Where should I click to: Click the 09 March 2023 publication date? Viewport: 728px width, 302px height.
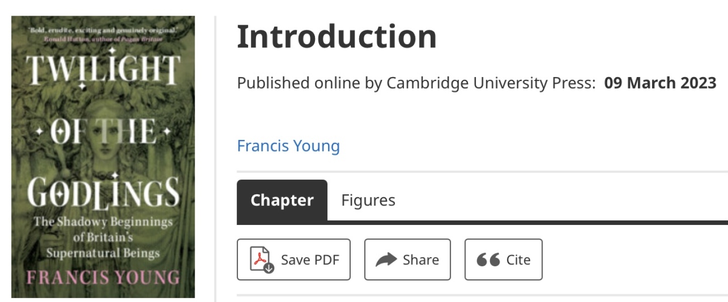tap(660, 83)
